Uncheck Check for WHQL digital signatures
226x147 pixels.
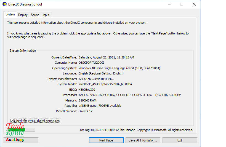[x=12, y=121]
